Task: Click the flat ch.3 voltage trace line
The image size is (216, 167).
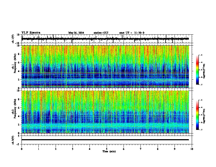Action: (x=105, y=140)
